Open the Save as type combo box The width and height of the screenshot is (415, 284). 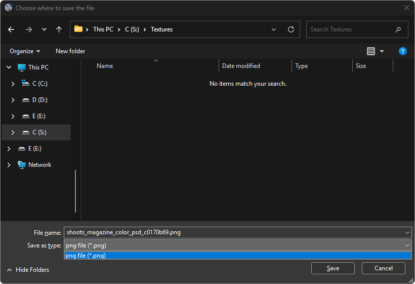[238, 245]
